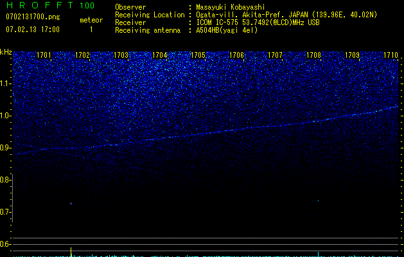Viewport: 404px width, 257px height.
Task: Click the Observer label
Action: click(130, 7)
